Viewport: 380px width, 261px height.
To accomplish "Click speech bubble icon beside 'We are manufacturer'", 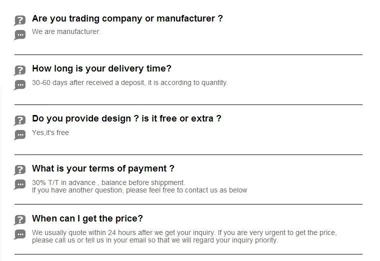I will coord(19,34).
